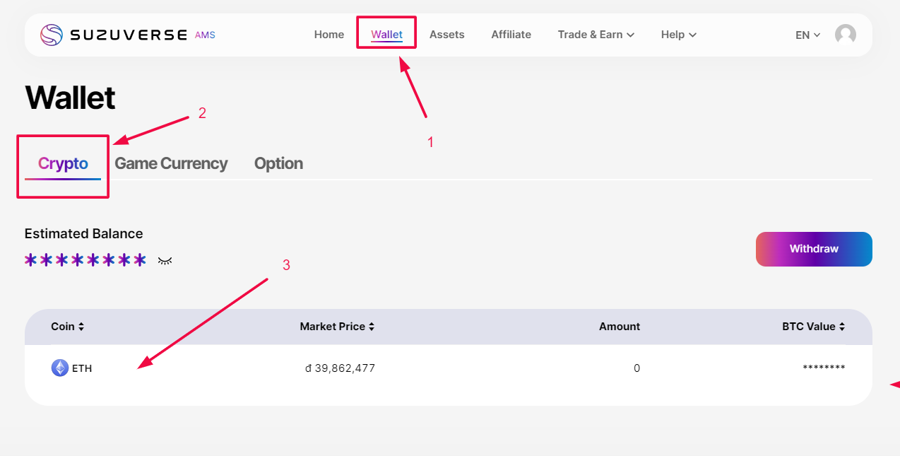Image resolution: width=900 pixels, height=456 pixels.
Task: Open the EN language selector
Action: 807,35
